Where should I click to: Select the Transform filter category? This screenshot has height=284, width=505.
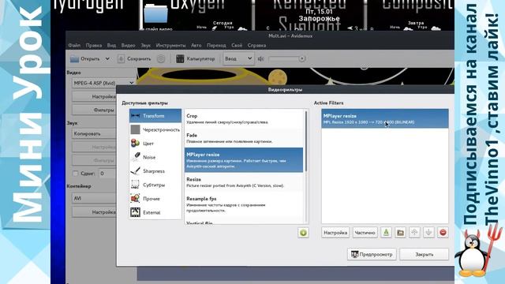(155, 116)
